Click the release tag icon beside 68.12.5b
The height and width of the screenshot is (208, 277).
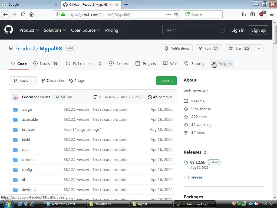pyautogui.click(x=186, y=162)
